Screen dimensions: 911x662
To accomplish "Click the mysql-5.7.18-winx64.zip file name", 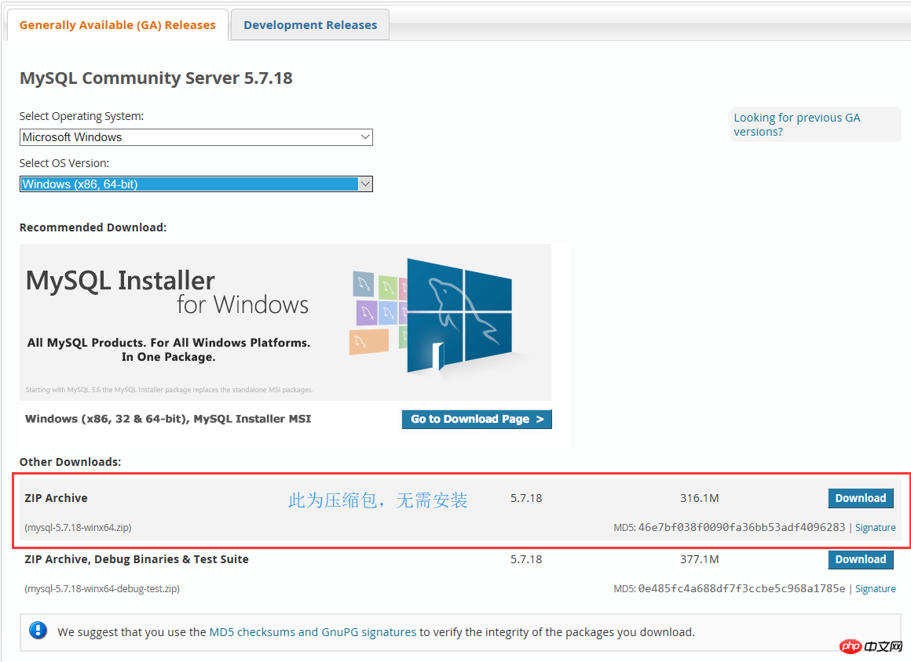I will [78, 527].
